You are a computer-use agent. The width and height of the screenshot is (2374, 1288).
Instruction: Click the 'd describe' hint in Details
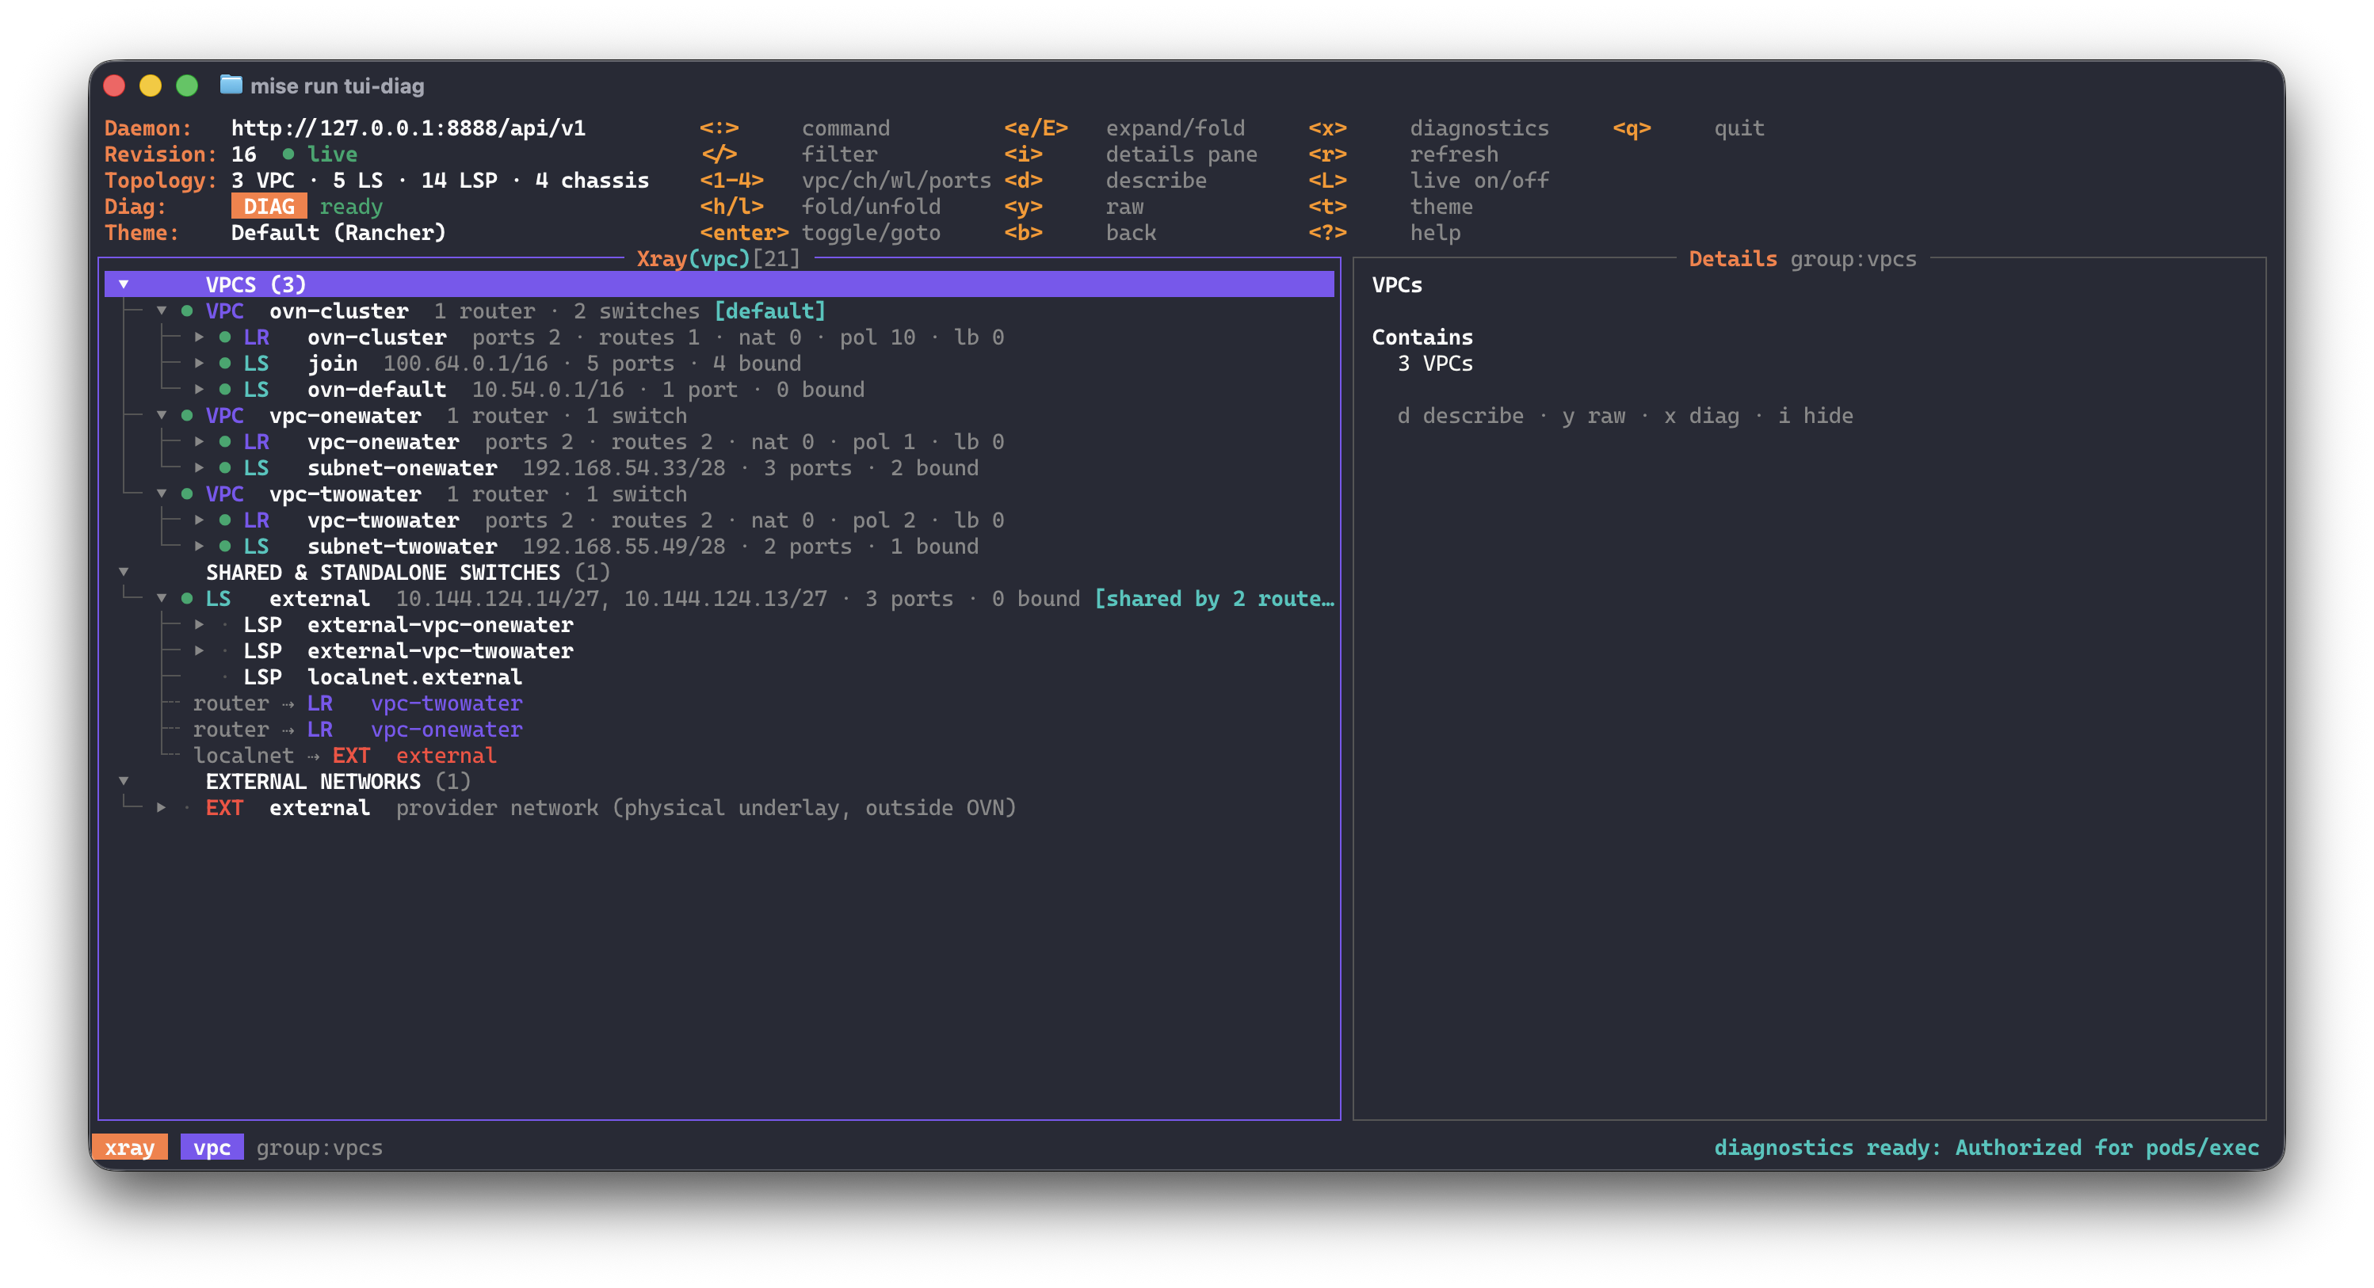1460,417
